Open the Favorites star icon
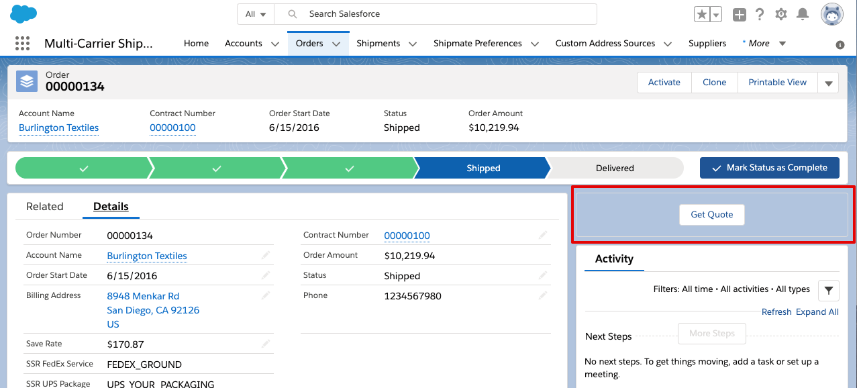The height and width of the screenshot is (388, 859). click(x=701, y=14)
